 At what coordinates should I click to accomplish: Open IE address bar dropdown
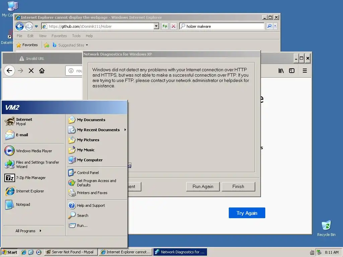tap(156, 26)
